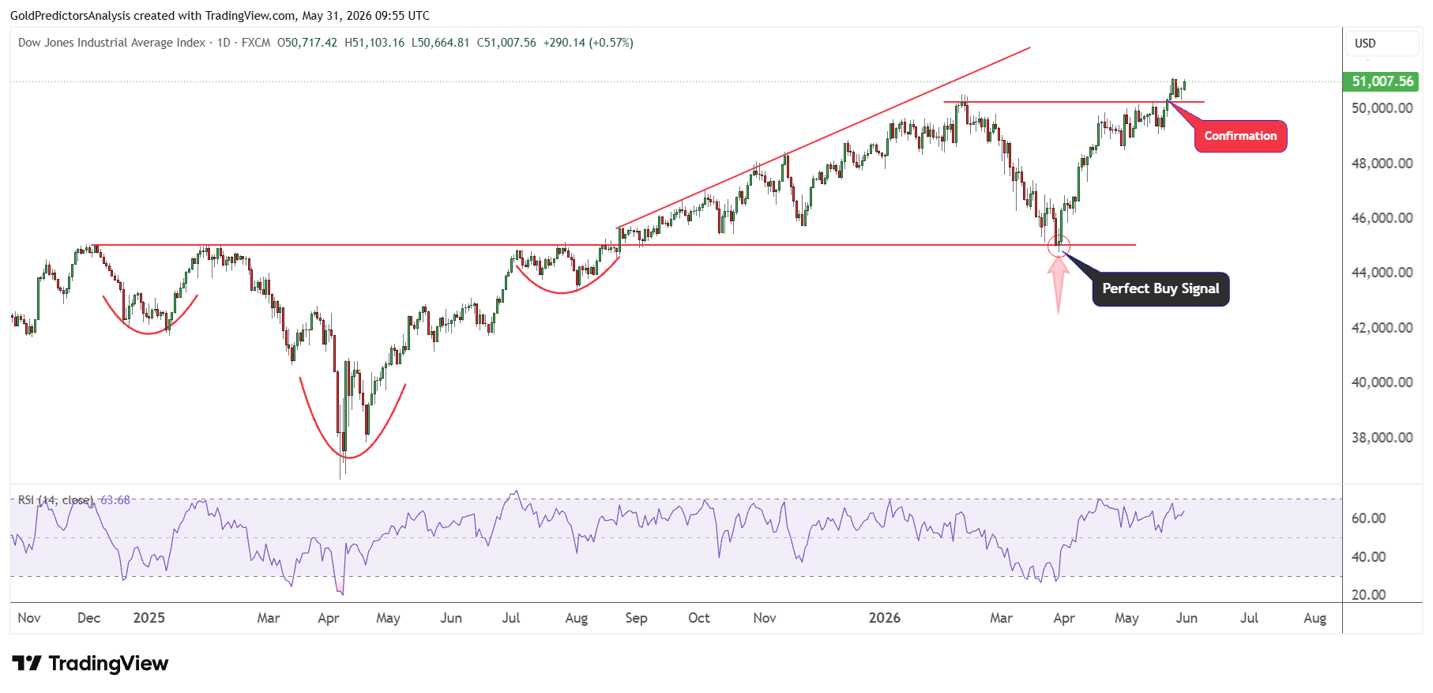Click the TradingView logo

[x=90, y=663]
